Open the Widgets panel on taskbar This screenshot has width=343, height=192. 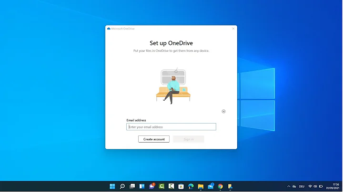pyautogui.click(x=142, y=186)
